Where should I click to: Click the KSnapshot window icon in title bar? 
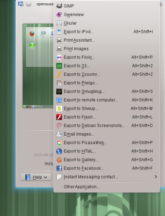[21, 4]
